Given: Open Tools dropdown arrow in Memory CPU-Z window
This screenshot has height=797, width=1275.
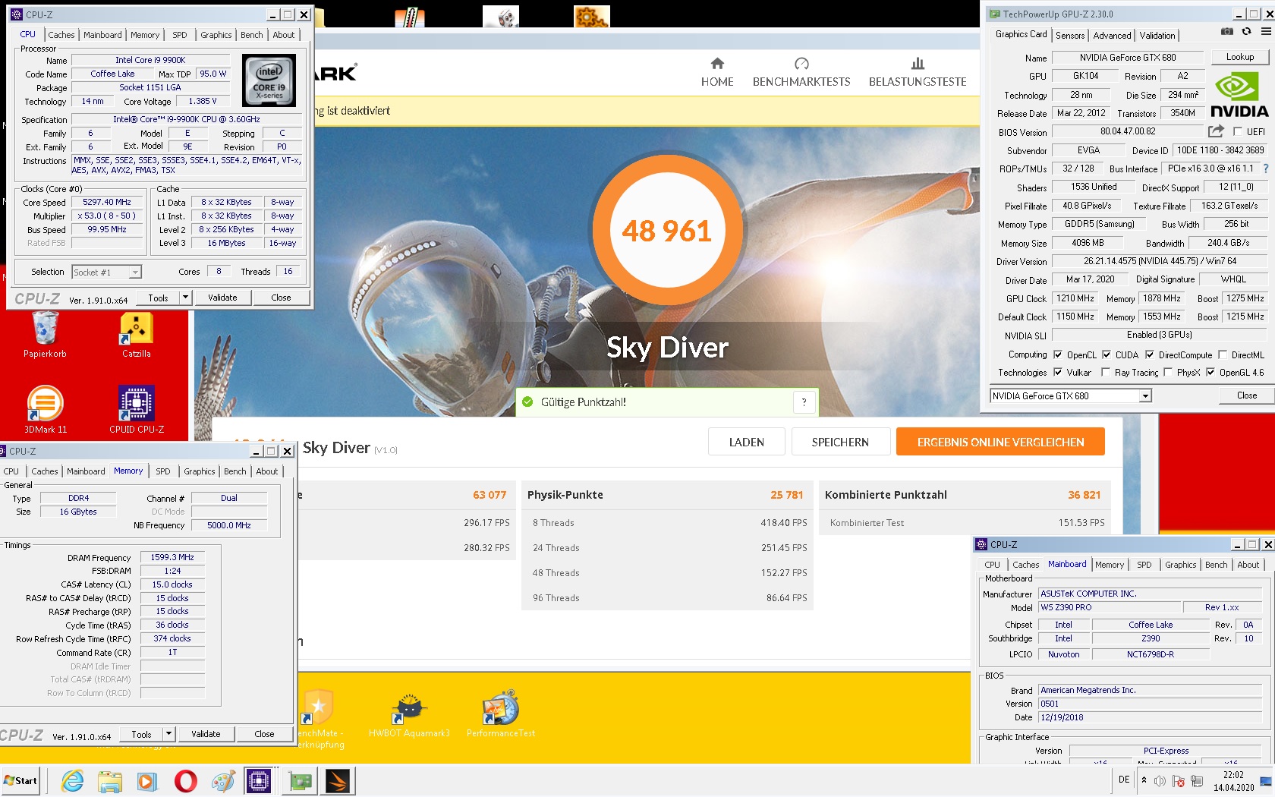Looking at the screenshot, I should (169, 734).
